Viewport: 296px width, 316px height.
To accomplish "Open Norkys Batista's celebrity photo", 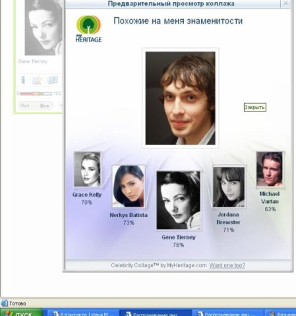I will pos(129,187).
